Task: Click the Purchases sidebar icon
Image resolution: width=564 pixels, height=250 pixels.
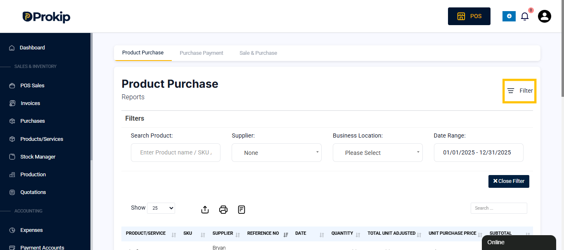Action: pyautogui.click(x=12, y=121)
